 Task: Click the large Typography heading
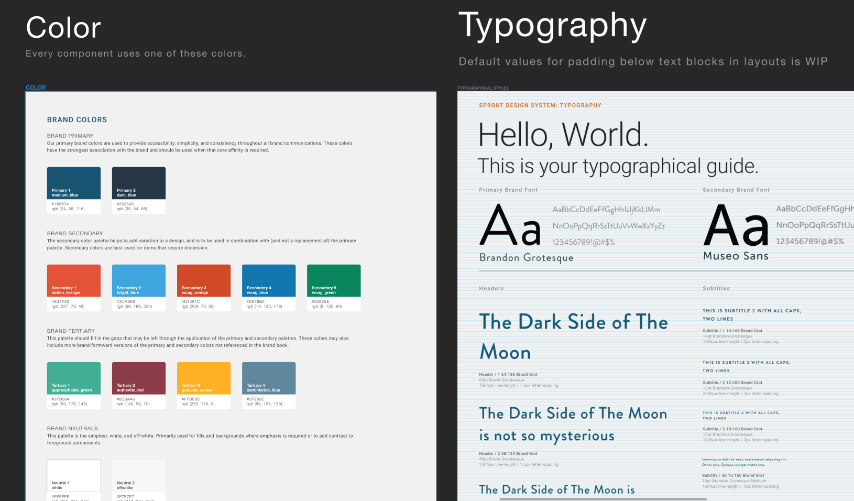(x=553, y=26)
